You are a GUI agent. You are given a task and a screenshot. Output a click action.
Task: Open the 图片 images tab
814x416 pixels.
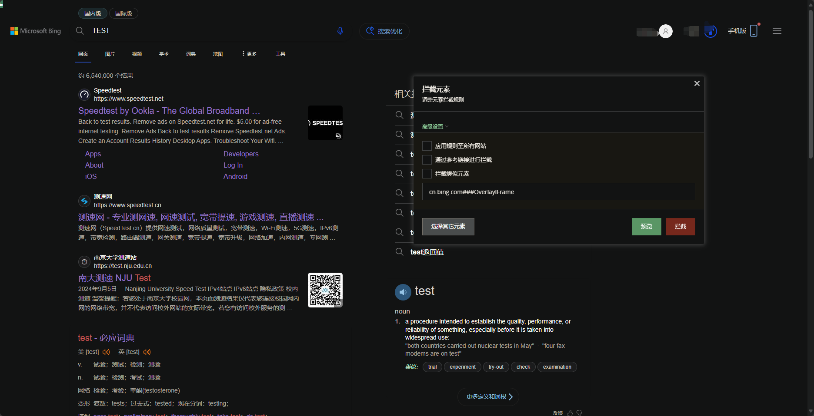point(110,54)
